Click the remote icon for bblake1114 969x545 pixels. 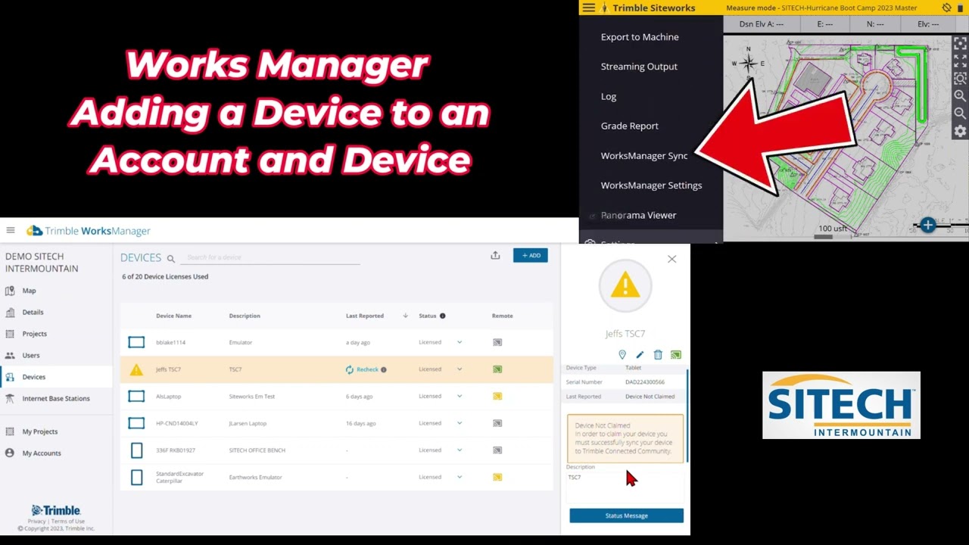497,342
